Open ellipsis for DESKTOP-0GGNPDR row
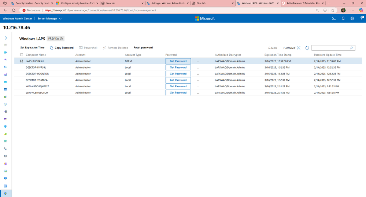Image resolution: width=366 pixels, height=197 pixels. click(x=198, y=74)
